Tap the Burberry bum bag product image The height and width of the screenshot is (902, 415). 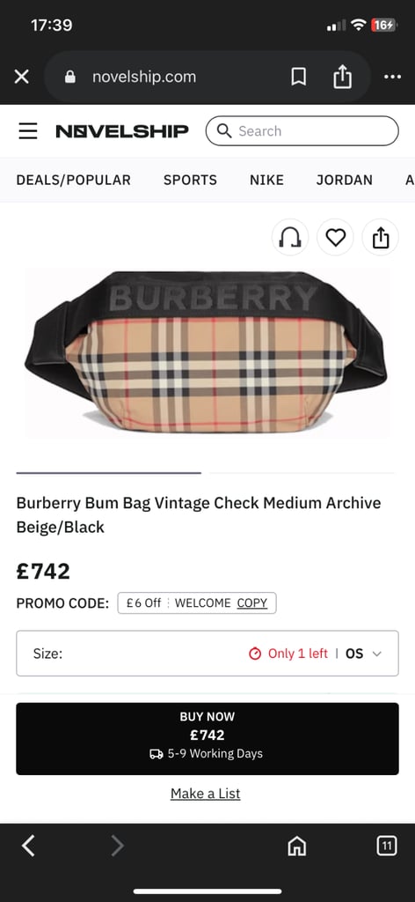(x=206, y=351)
